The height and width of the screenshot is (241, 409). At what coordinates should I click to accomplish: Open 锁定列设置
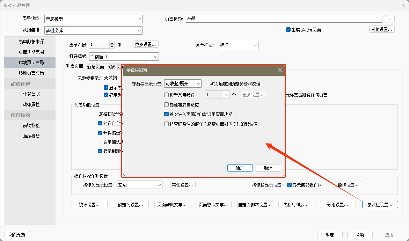(131, 204)
